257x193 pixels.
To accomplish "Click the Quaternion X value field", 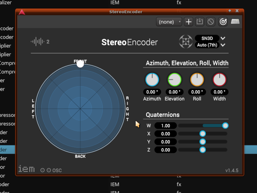I will point(165,134).
